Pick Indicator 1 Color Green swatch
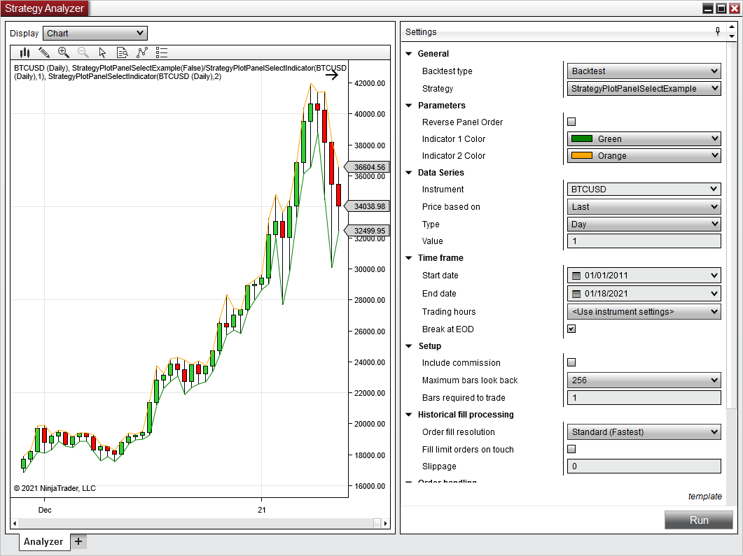 pos(582,138)
